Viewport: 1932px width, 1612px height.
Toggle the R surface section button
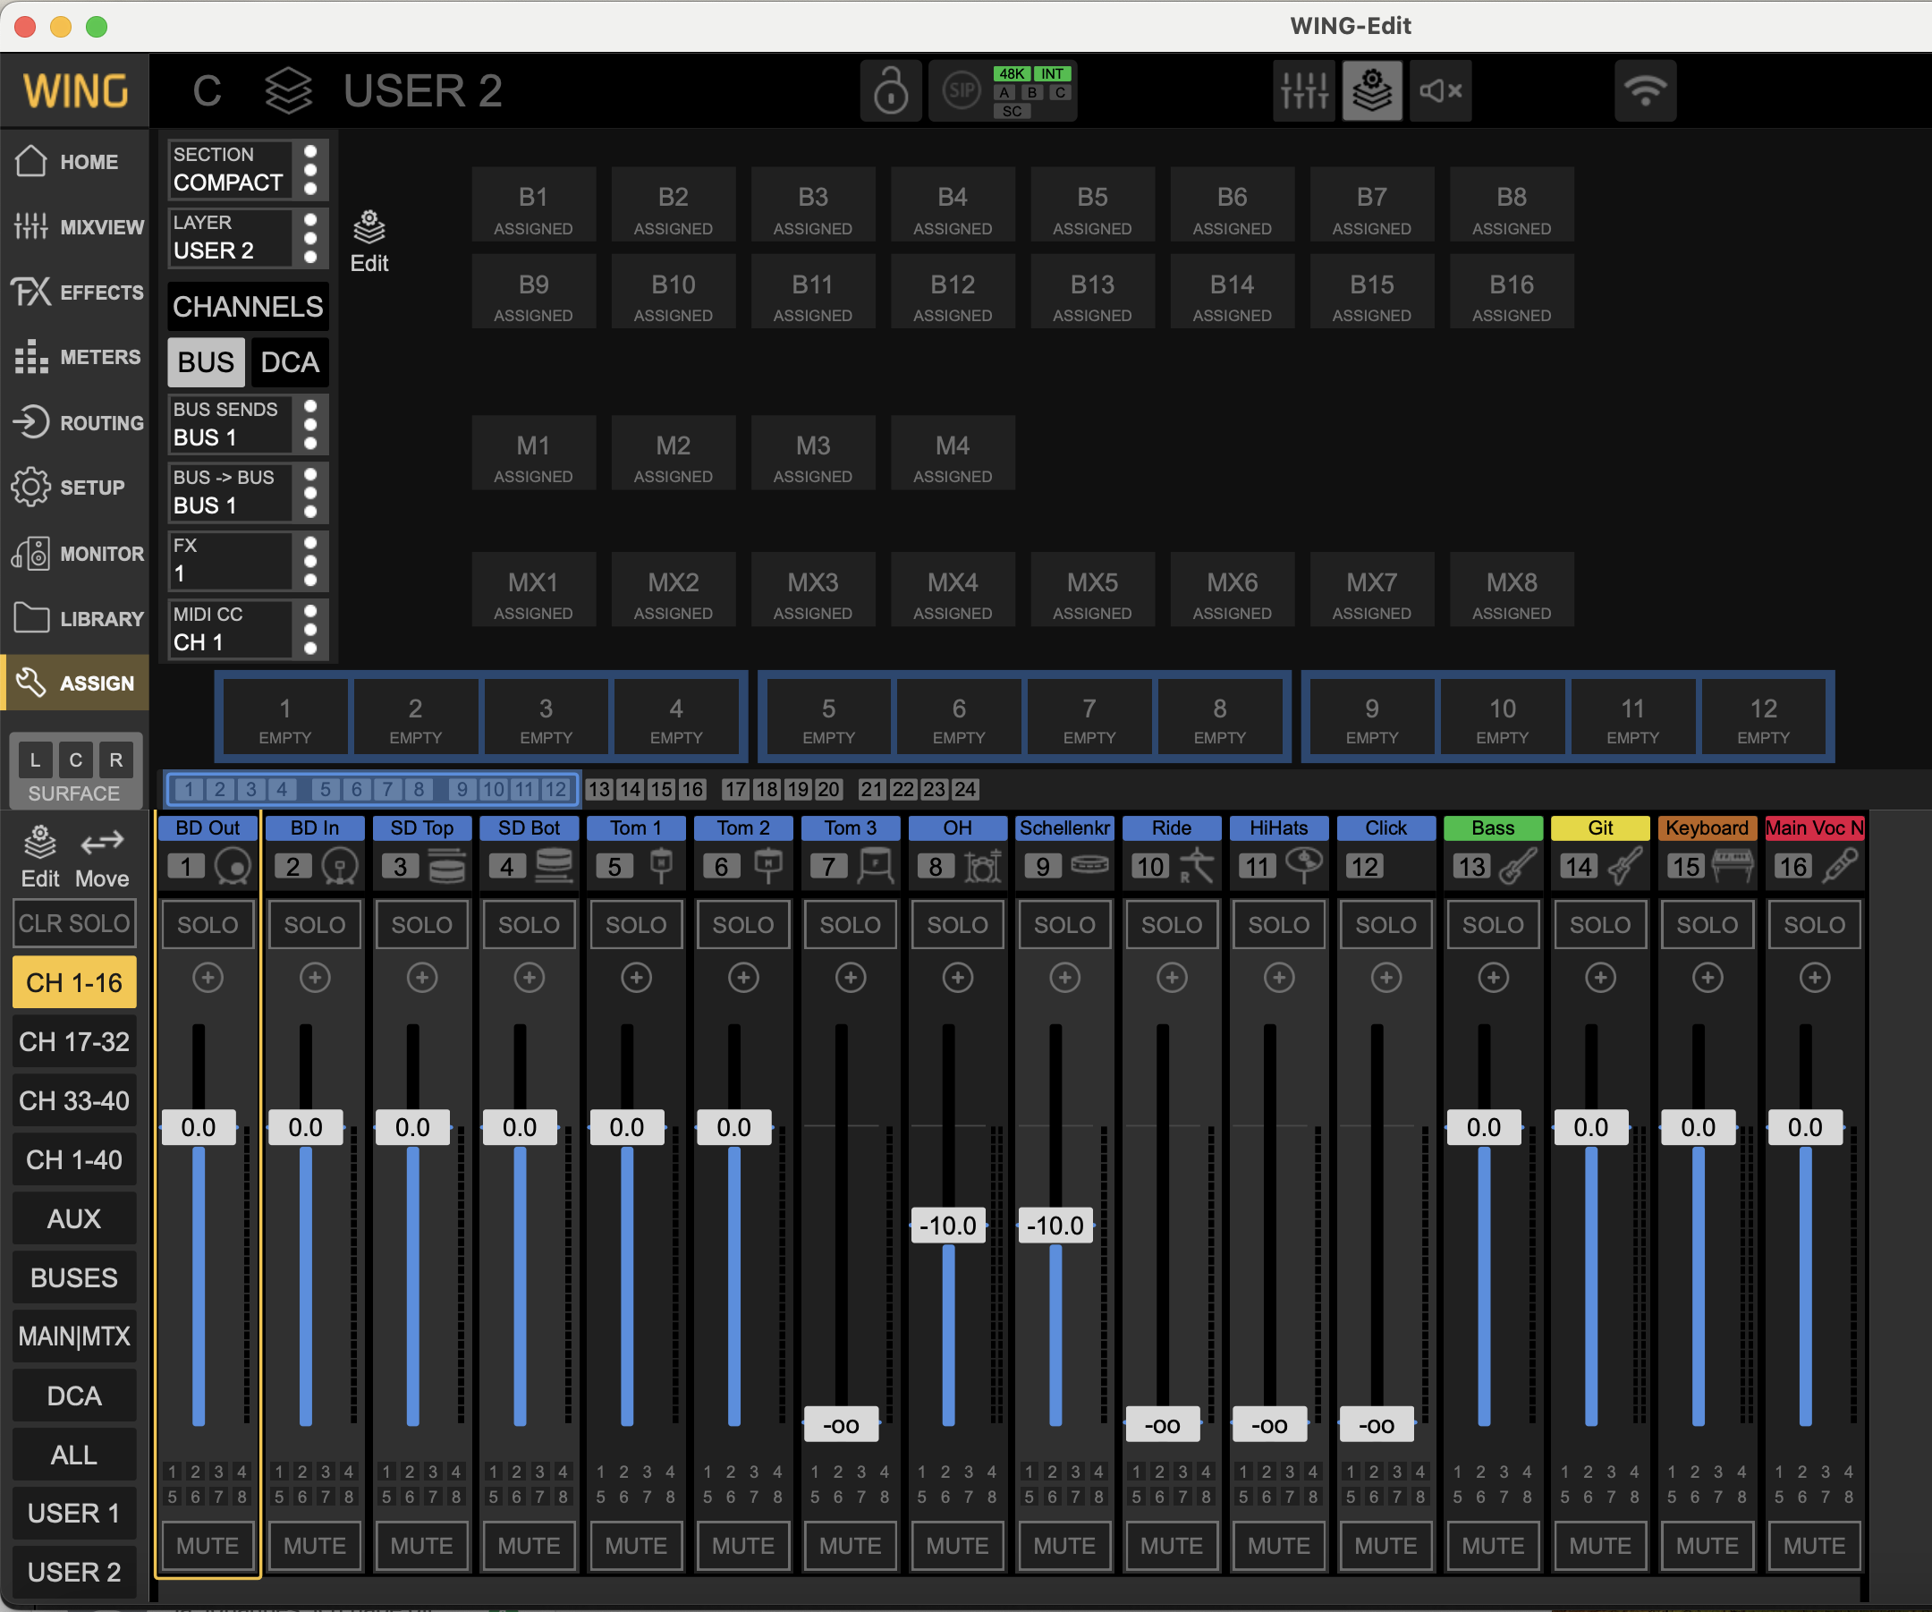coord(116,759)
